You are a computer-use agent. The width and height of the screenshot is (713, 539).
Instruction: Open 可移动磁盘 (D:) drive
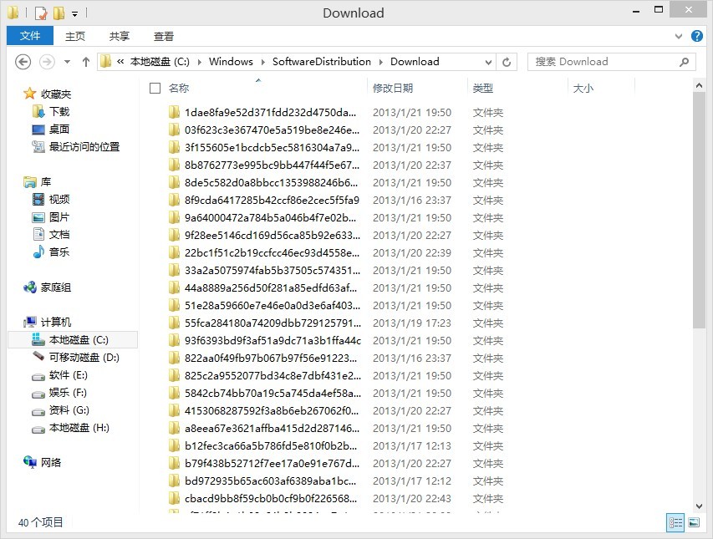(x=84, y=358)
